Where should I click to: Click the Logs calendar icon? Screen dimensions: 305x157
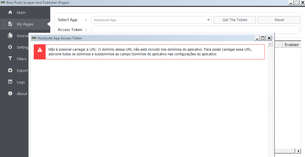tap(10, 82)
